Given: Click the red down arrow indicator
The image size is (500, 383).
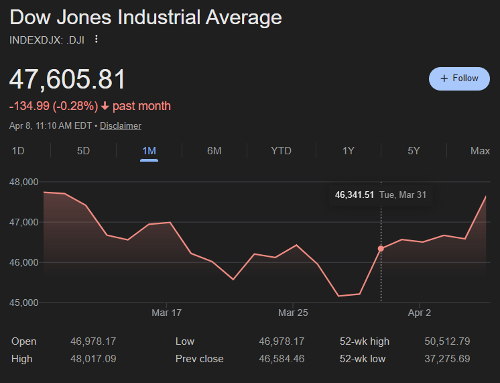Looking at the screenshot, I should 105,106.
